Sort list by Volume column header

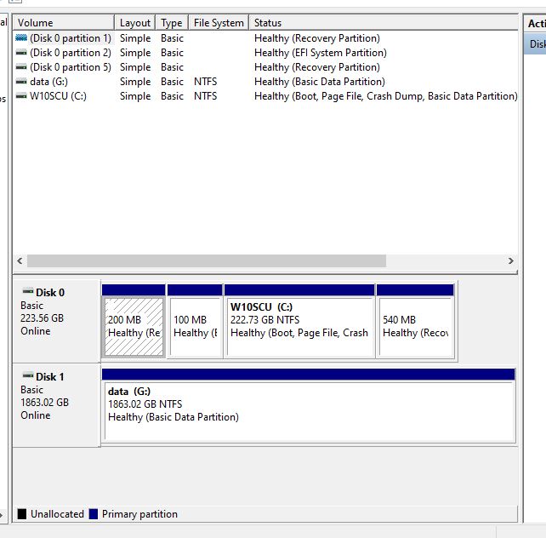[64, 23]
